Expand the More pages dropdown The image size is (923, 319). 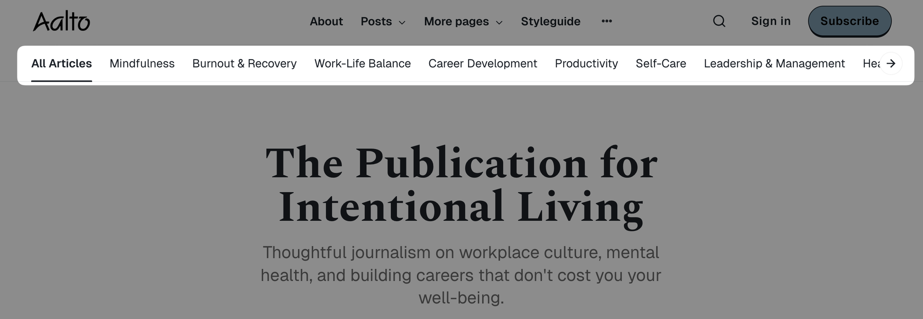click(463, 22)
